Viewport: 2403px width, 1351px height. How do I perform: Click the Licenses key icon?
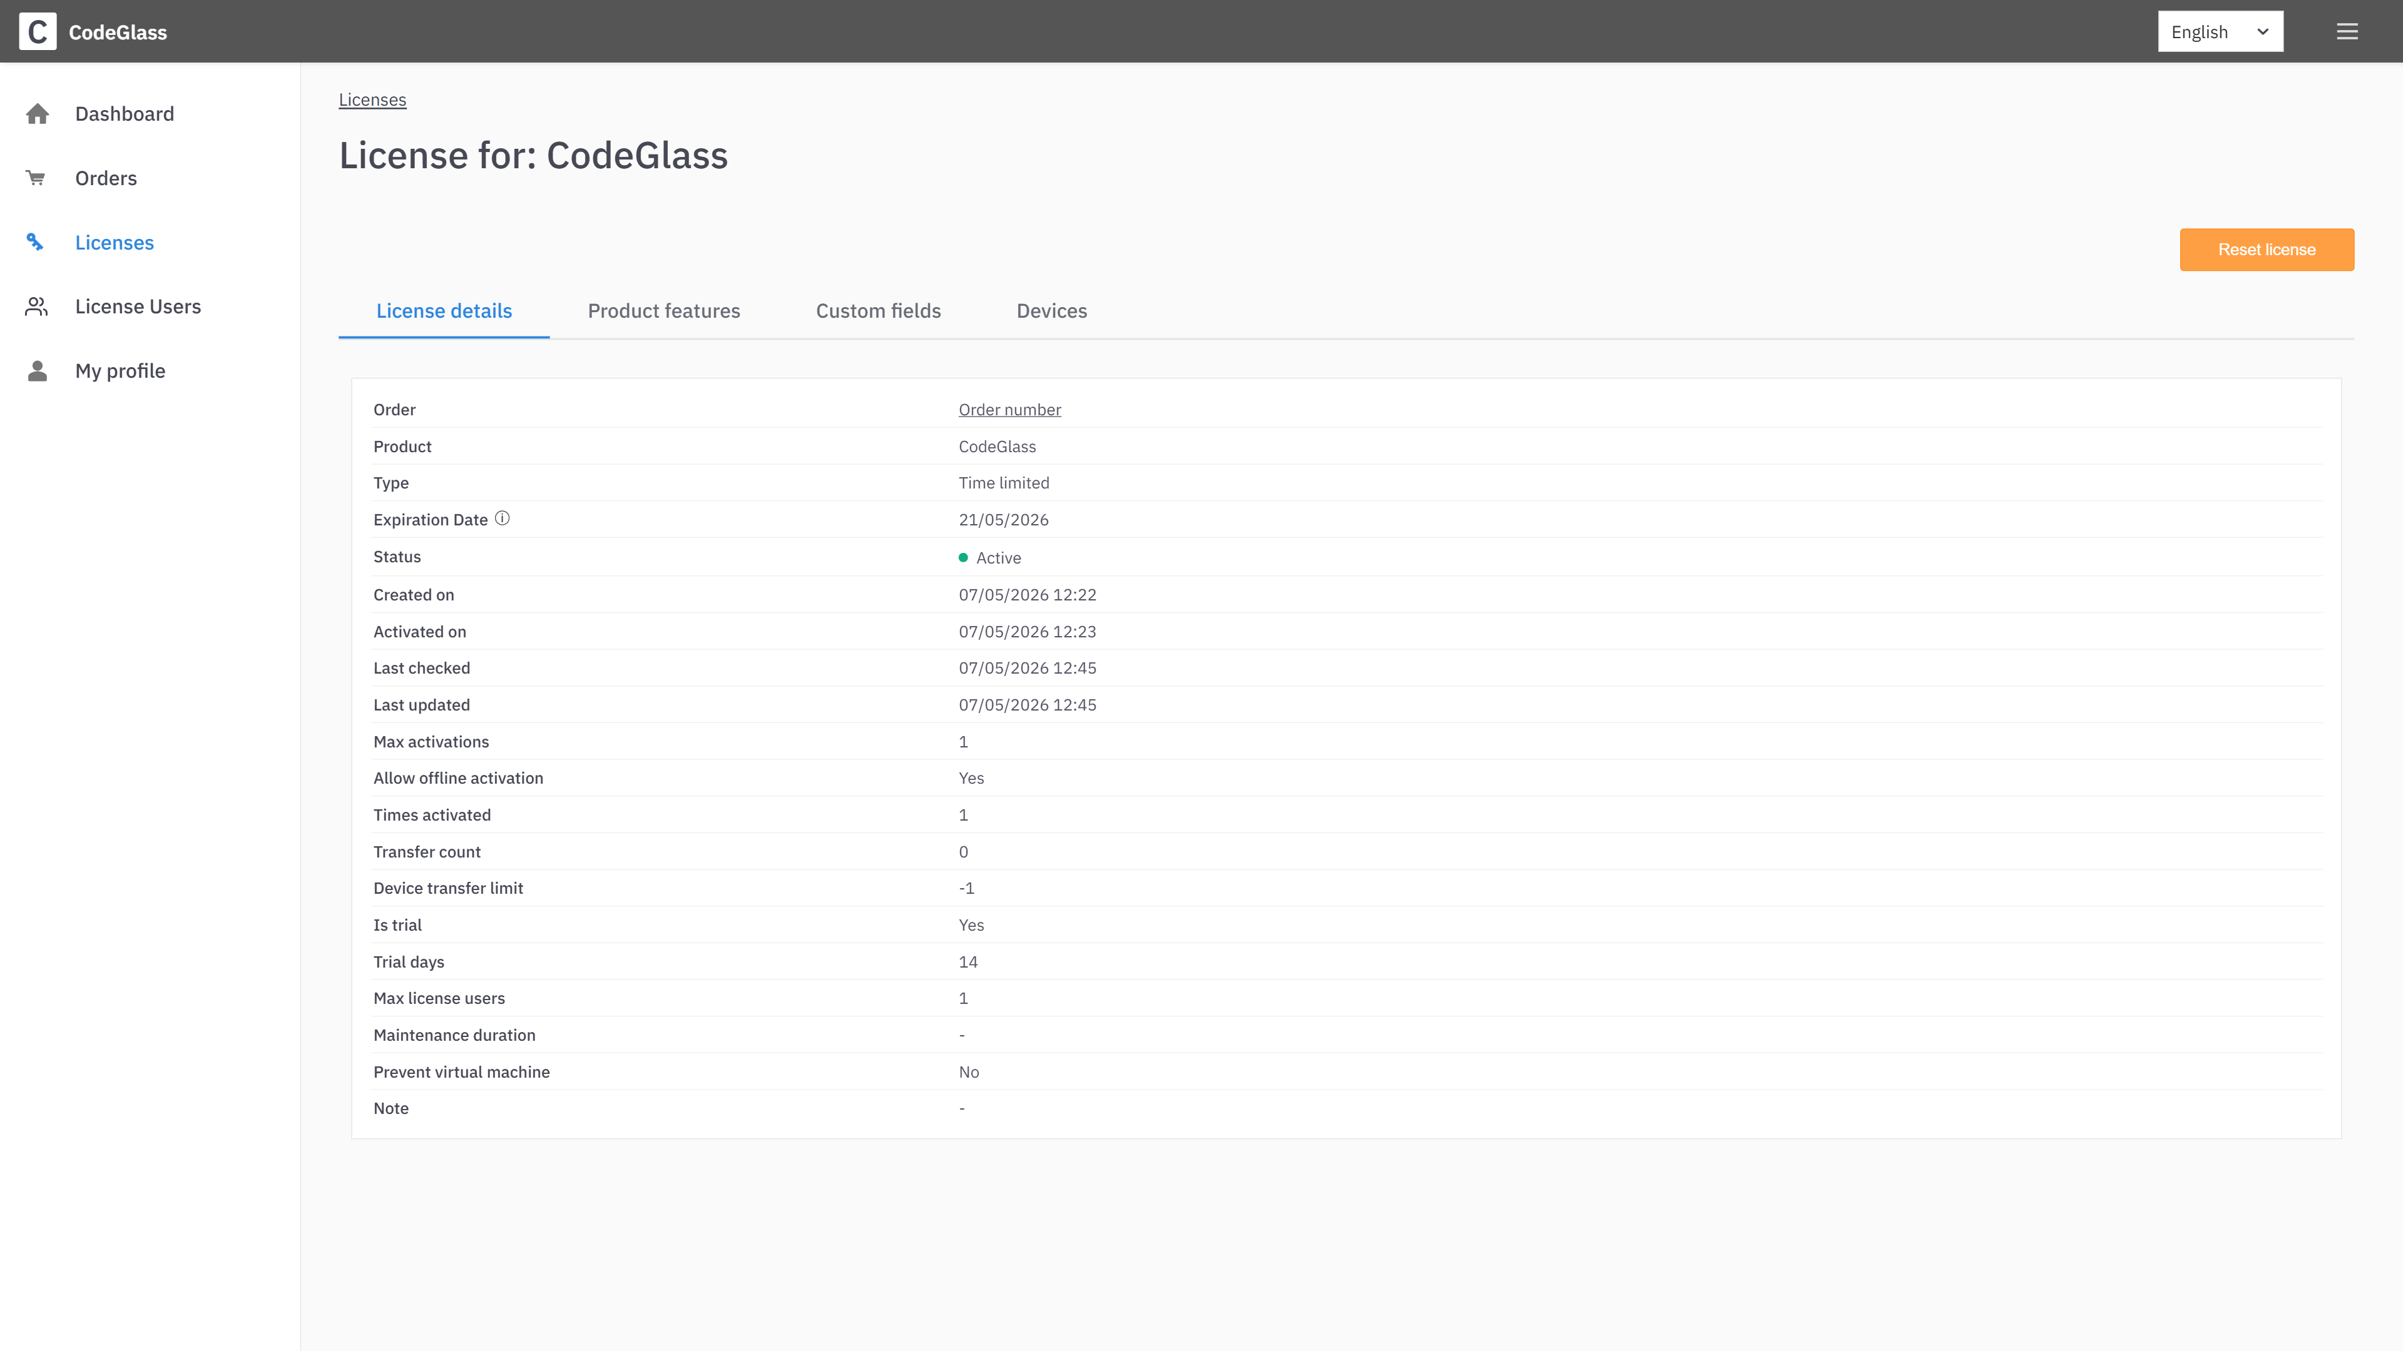coord(36,243)
